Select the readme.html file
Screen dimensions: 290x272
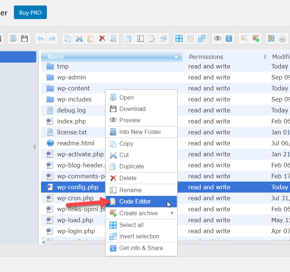[75, 143]
